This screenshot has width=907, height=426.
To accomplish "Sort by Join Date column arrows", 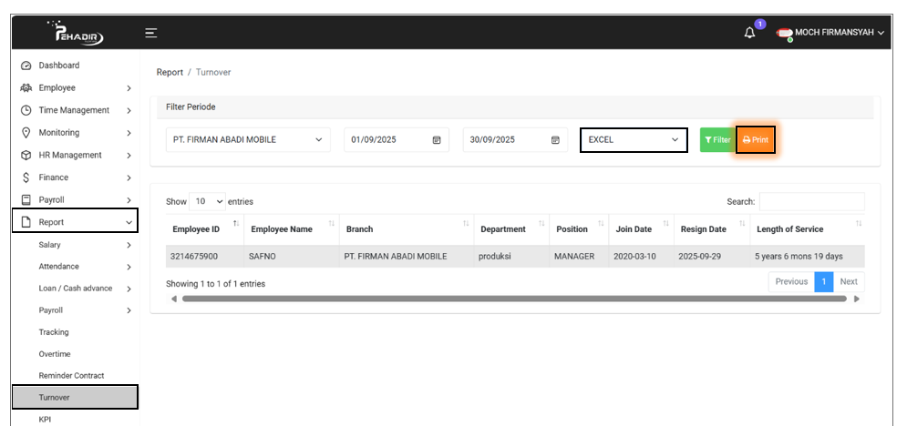I will point(665,223).
